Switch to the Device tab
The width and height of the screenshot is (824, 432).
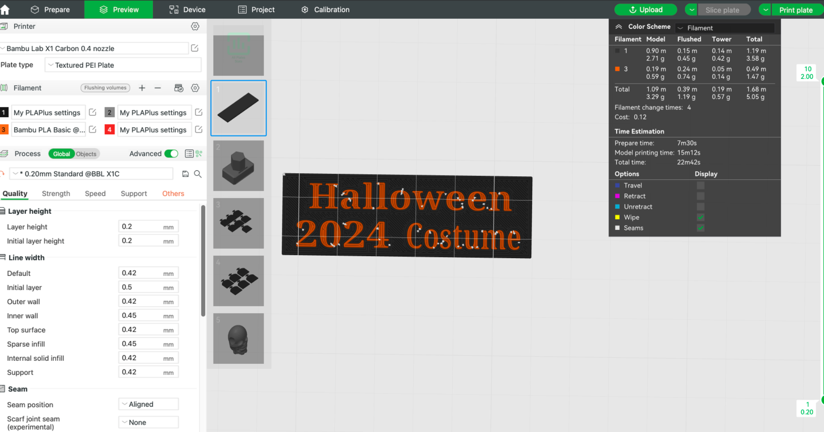tap(188, 9)
